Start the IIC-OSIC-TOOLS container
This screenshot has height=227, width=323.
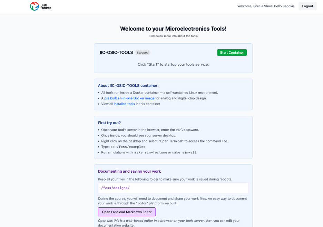coord(232,53)
